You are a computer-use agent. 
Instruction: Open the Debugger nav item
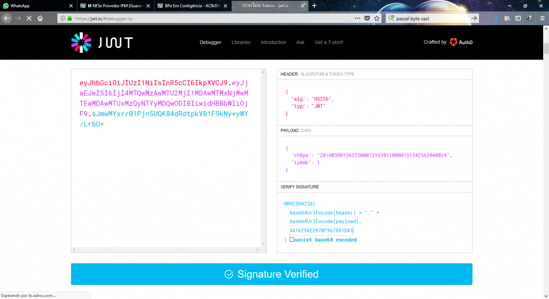coord(210,42)
